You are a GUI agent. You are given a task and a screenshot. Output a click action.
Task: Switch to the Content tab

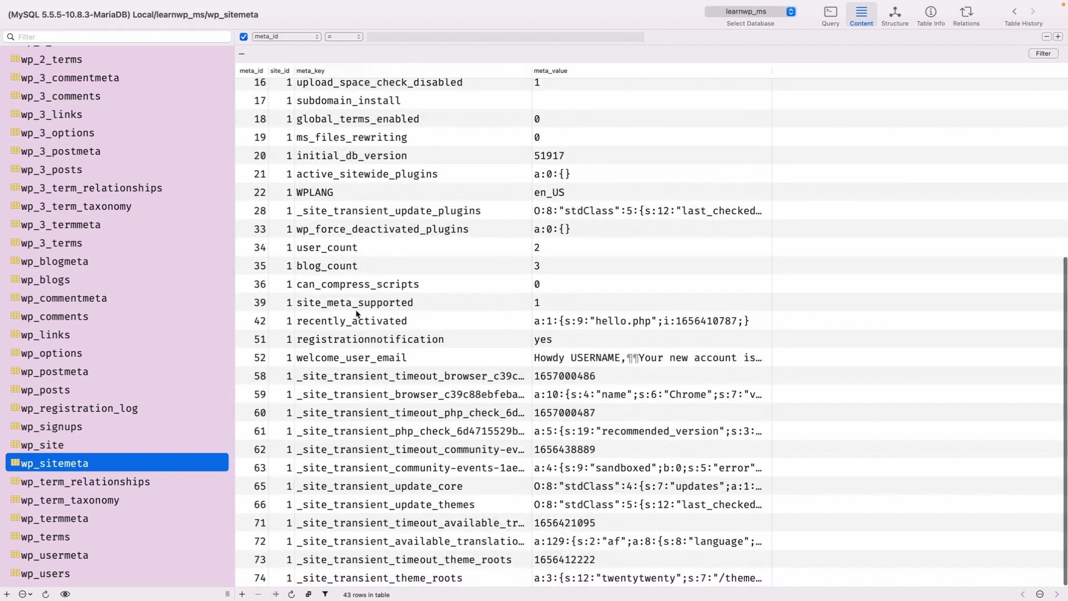point(861,15)
